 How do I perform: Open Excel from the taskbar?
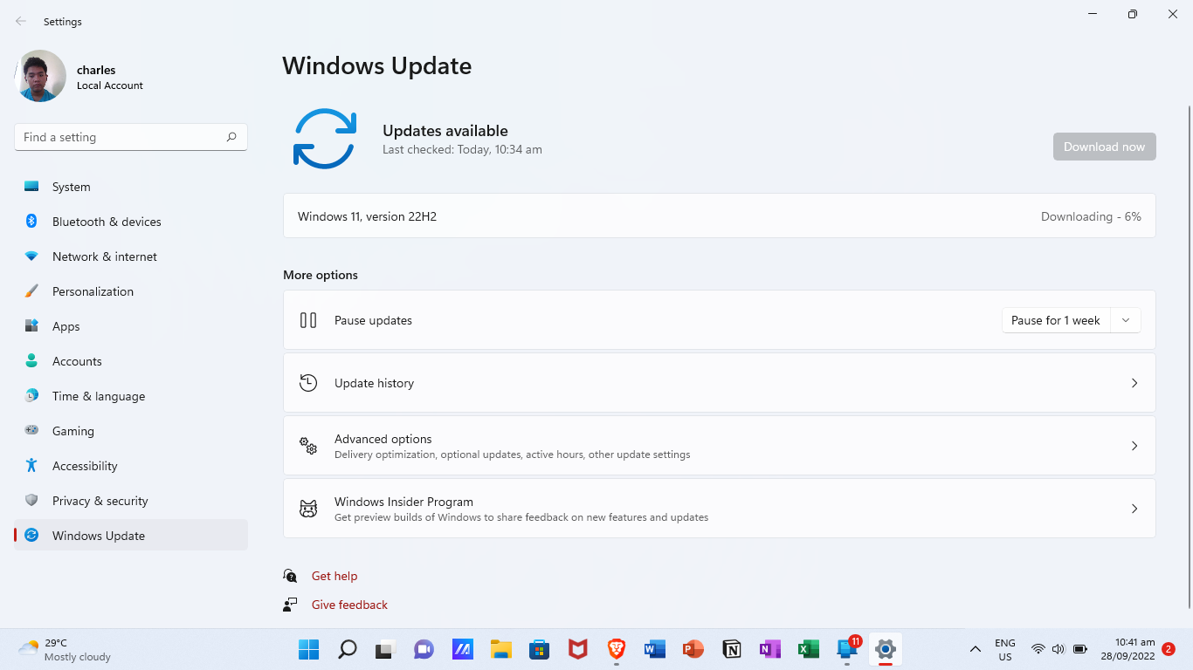809,649
